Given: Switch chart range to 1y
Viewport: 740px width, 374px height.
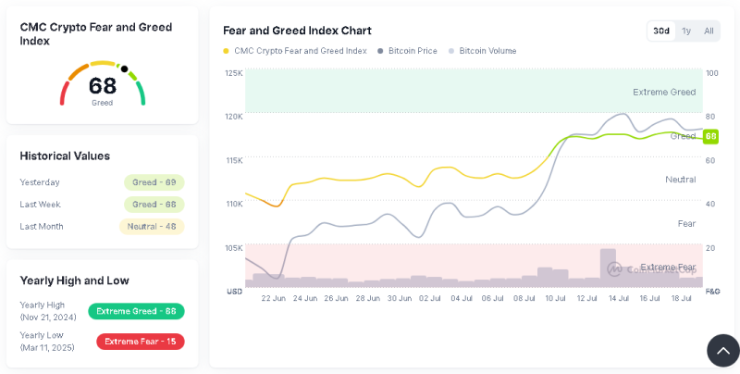Looking at the screenshot, I should tap(686, 31).
